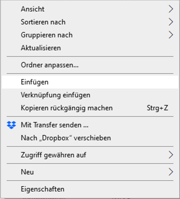The width and height of the screenshot is (180, 199).
Task: Open folder Eigenschaften
Action: pos(90,189)
